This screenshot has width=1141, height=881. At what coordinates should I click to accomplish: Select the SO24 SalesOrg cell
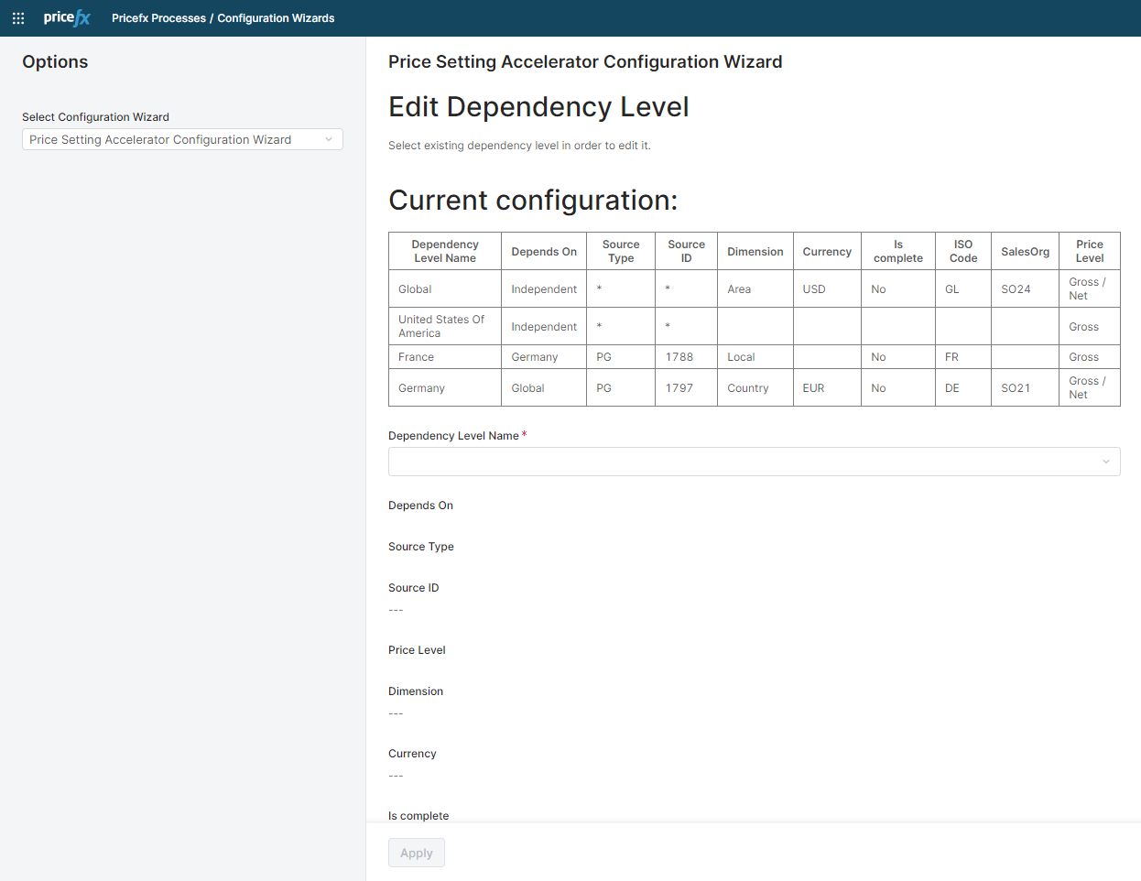[1016, 289]
